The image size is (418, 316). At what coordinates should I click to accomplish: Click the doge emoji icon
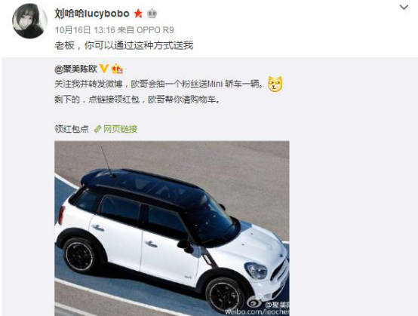[275, 84]
